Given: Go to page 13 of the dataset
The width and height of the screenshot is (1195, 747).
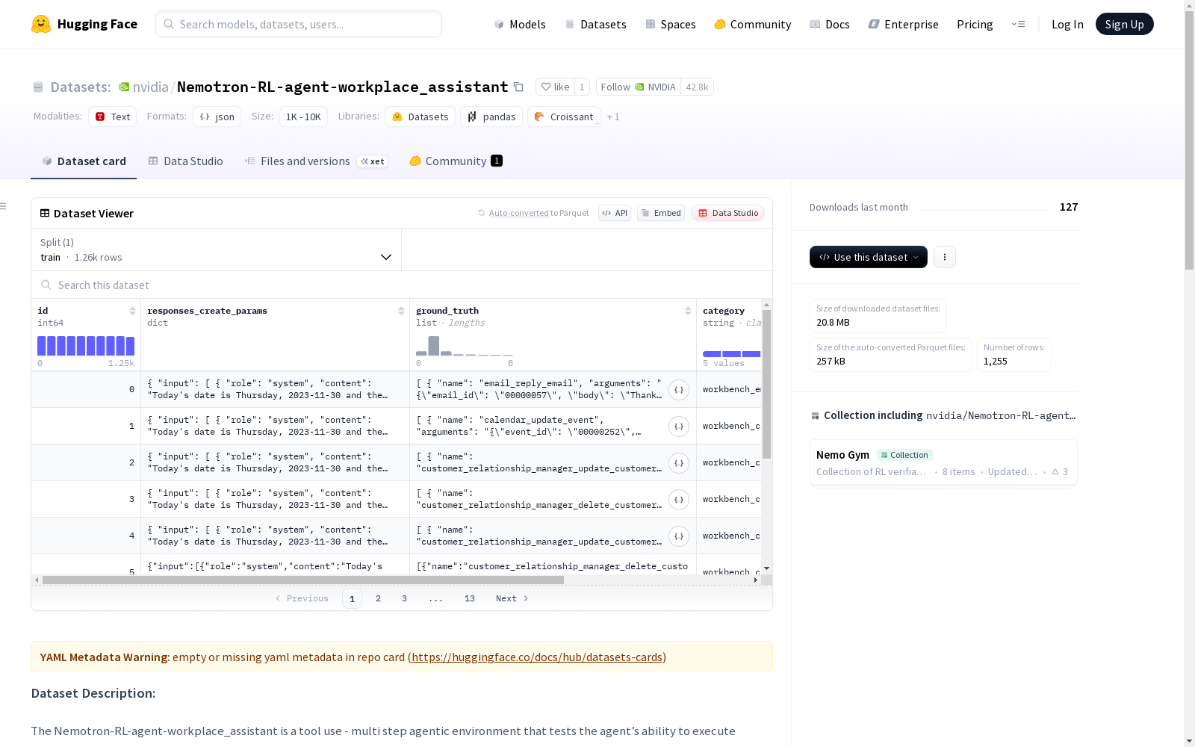Looking at the screenshot, I should [x=470, y=598].
